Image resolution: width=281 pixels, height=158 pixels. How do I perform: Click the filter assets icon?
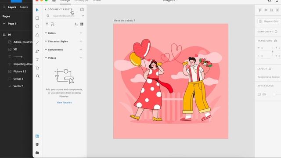pyautogui.click(x=47, y=24)
